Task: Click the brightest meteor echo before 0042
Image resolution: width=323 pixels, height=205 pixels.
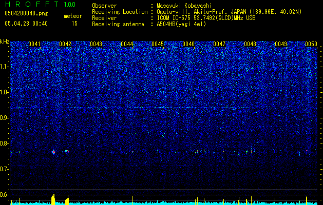Action: 53,152
